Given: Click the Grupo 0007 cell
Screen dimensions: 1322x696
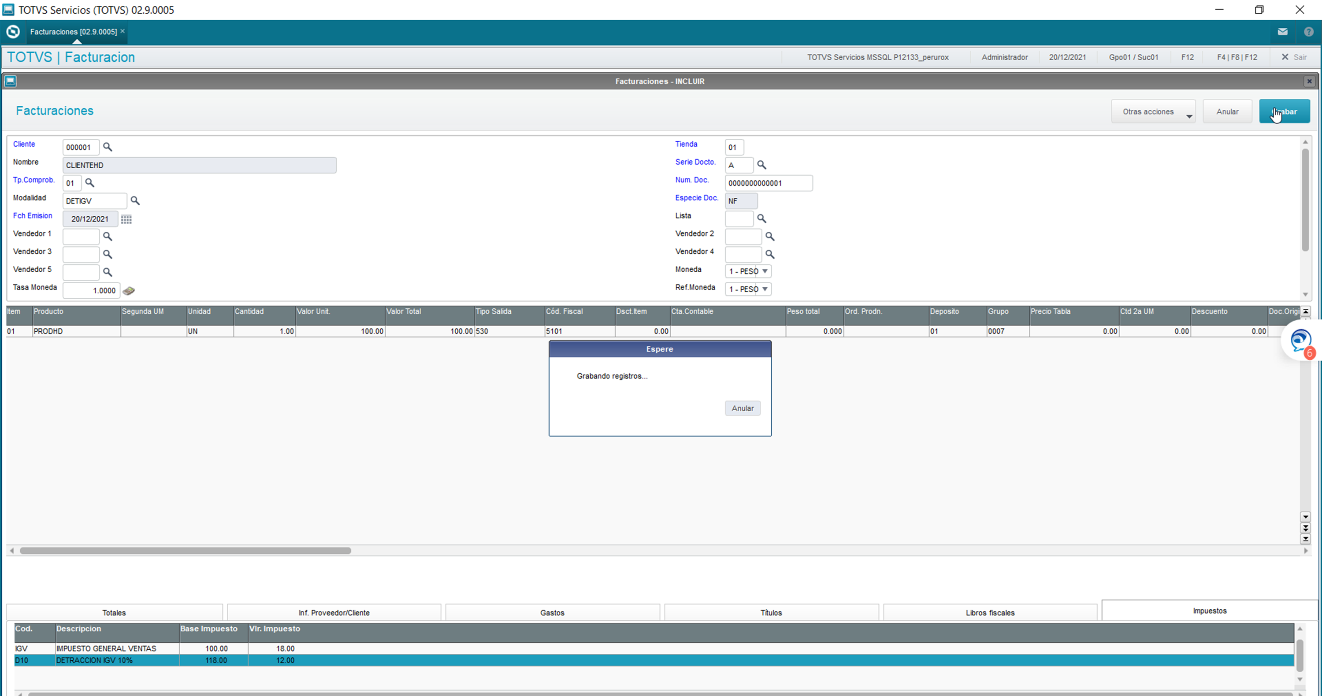Looking at the screenshot, I should [1008, 331].
